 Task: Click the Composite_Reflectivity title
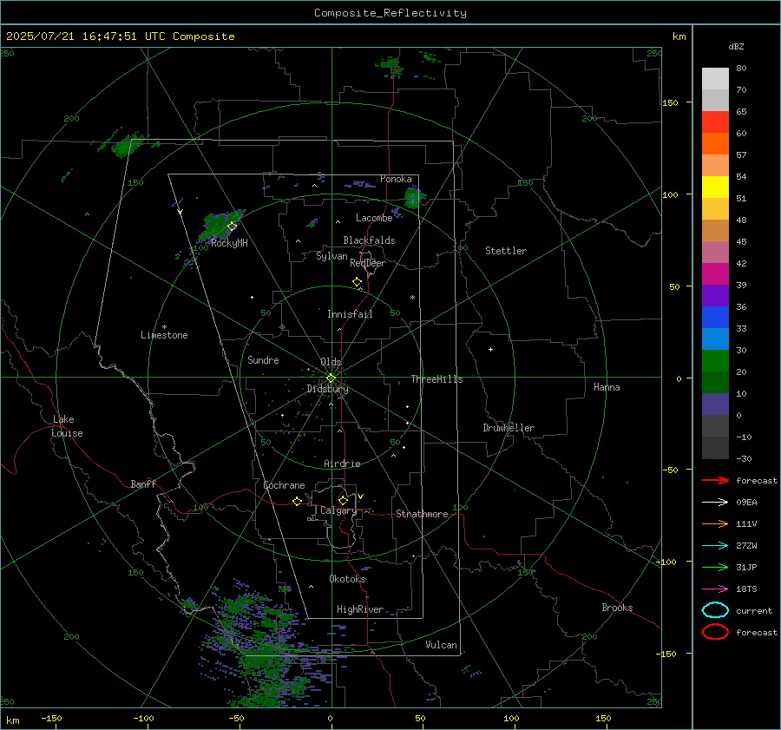point(390,13)
